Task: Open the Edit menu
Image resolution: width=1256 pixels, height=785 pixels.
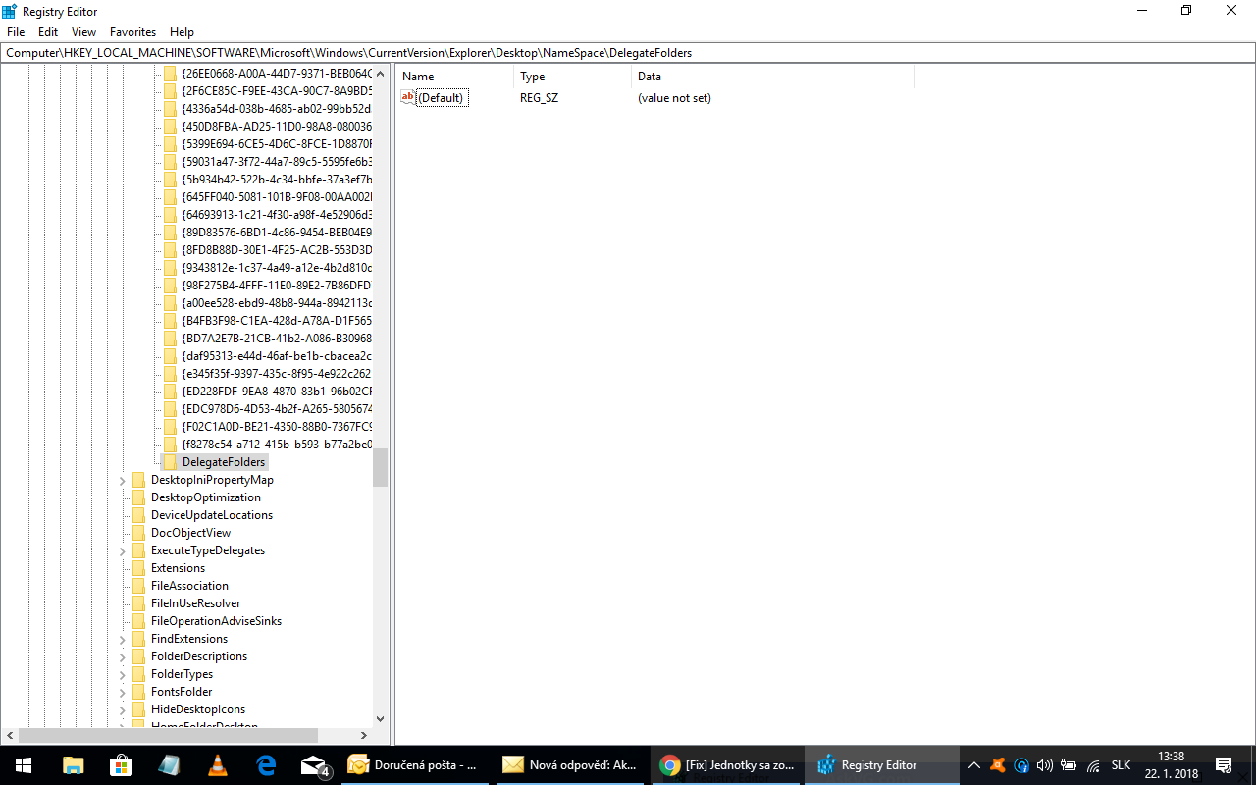Action: click(x=48, y=32)
